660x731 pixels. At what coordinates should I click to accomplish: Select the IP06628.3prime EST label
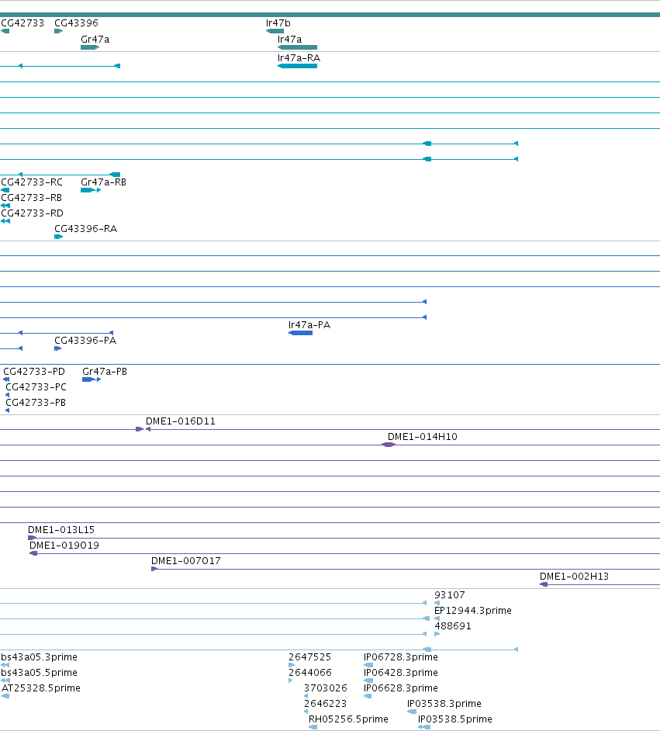click(400, 688)
